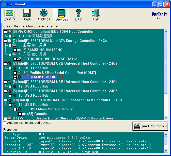Click the 'Power Drawn:' property line
This screenshot has width=171, height=156.
tap(47, 138)
